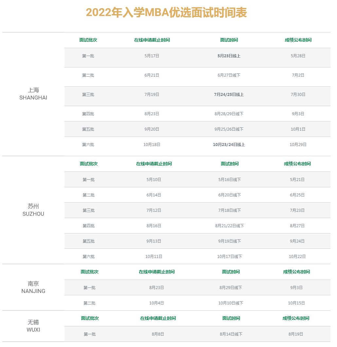Click the page title 2022年入学MBA优选面试时间表

(x=166, y=13)
